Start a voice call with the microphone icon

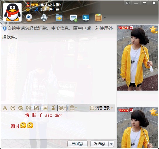tap(44, 18)
